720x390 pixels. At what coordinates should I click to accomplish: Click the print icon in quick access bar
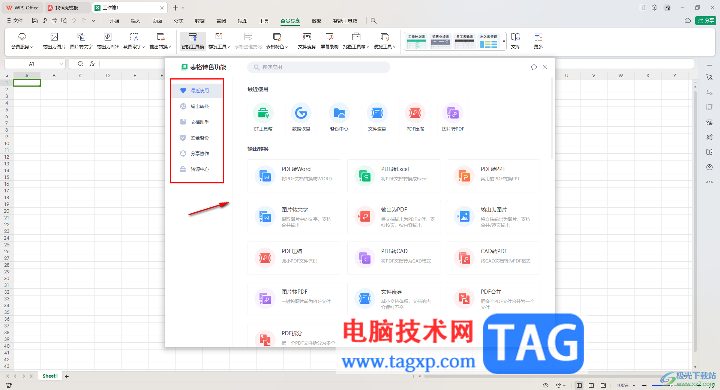(x=54, y=21)
